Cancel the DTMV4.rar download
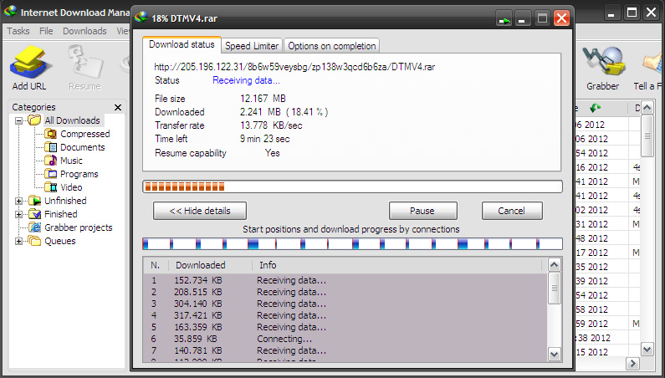 (512, 211)
